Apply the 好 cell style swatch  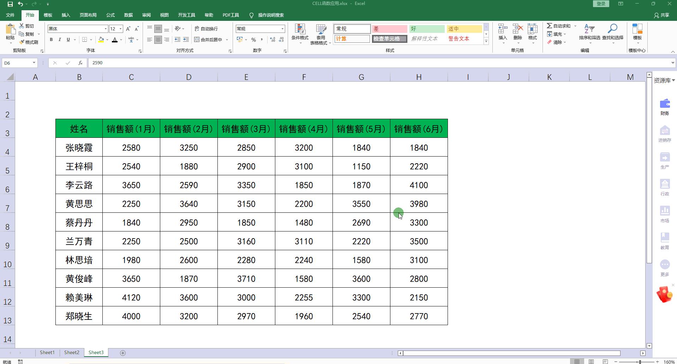(426, 29)
